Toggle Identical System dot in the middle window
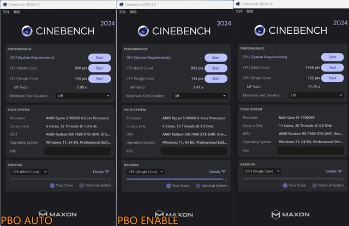Viewport: 349px width, 226px height. coord(198,186)
